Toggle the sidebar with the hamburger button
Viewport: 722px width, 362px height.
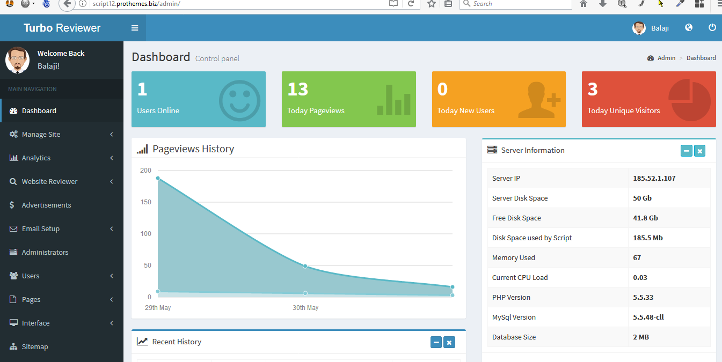(x=135, y=28)
